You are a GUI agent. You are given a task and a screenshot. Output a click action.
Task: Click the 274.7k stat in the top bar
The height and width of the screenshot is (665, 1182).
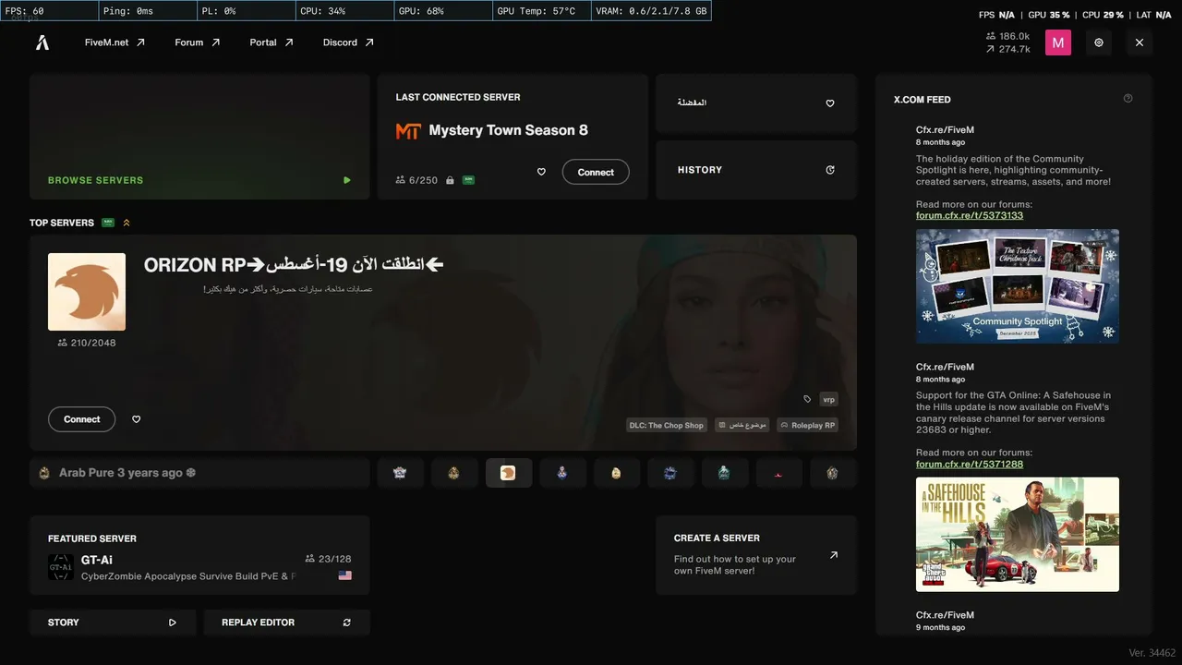tap(1008, 50)
